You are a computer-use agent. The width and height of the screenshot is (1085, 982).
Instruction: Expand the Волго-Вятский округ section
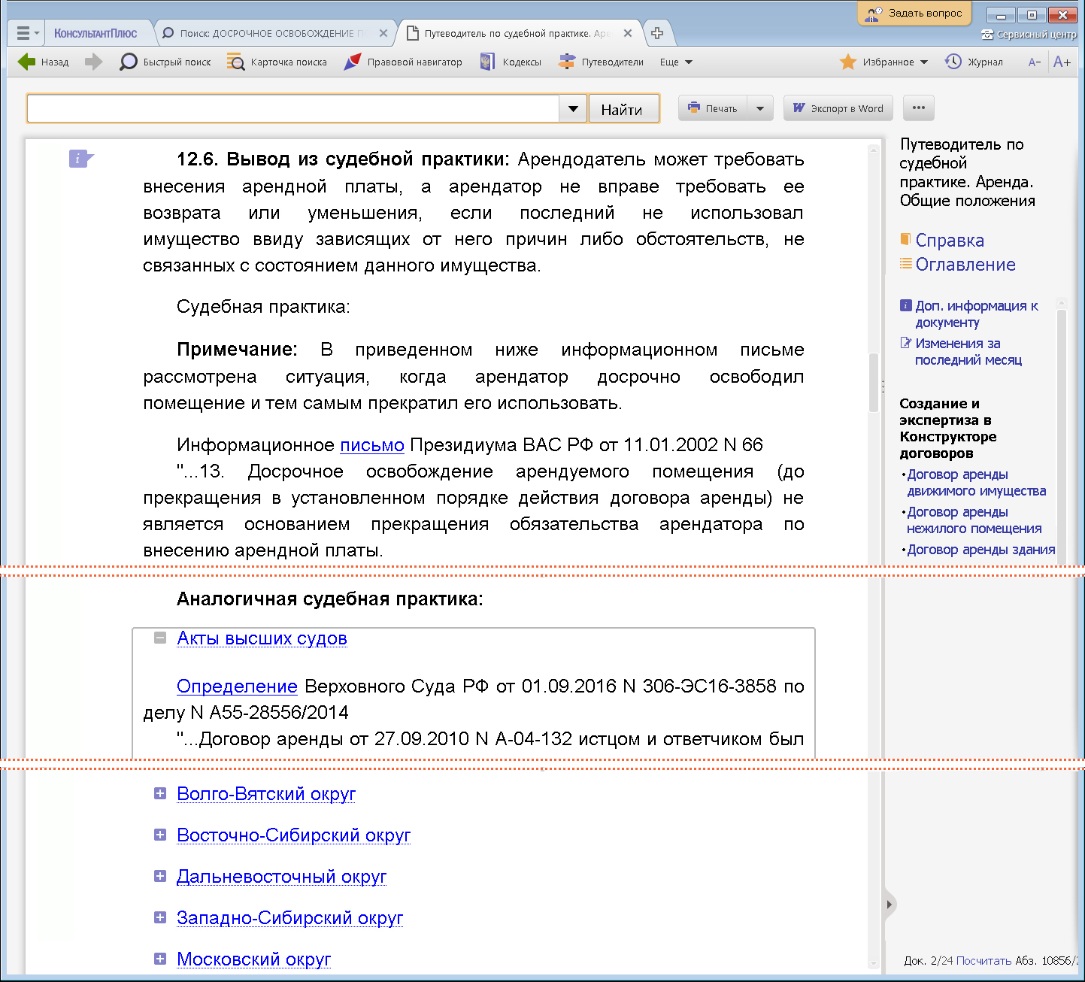pos(159,793)
